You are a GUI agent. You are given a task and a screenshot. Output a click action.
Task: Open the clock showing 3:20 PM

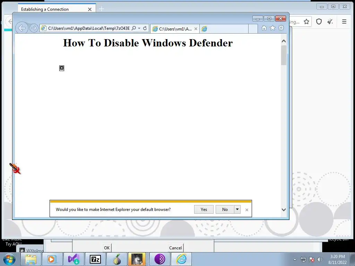[x=337, y=259]
